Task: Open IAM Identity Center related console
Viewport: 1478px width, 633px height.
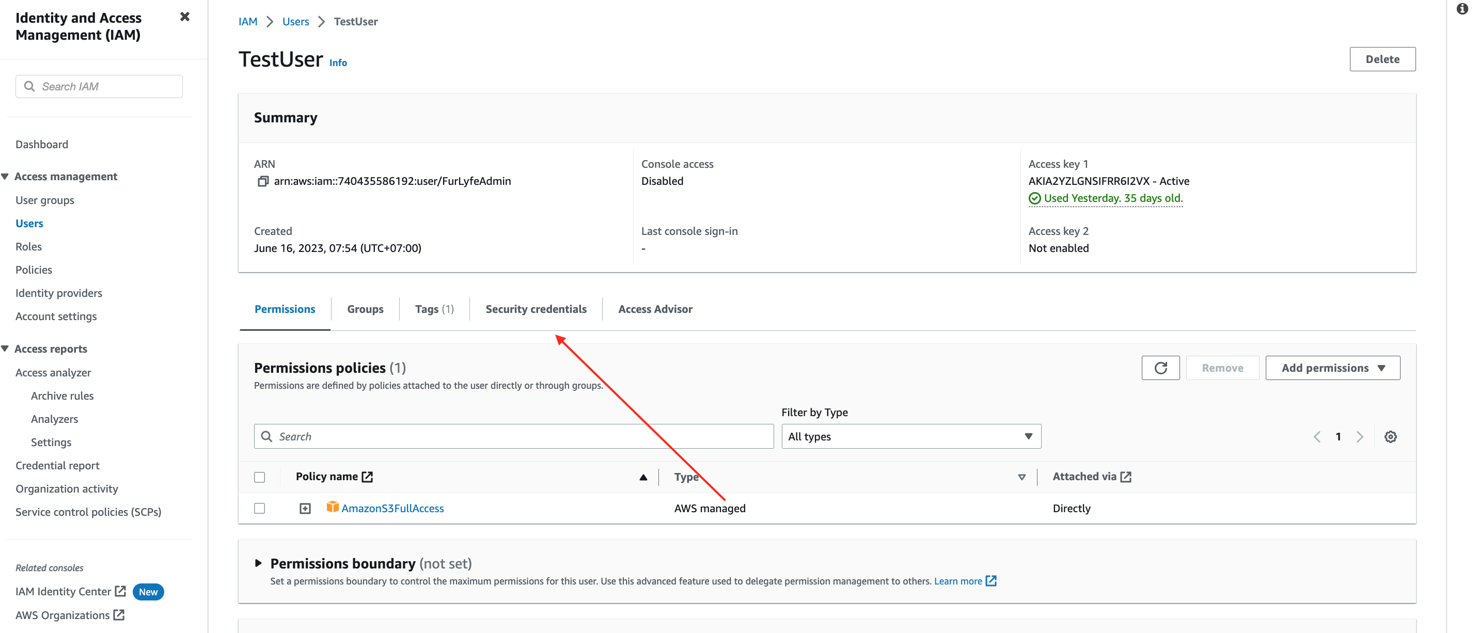Action: (x=63, y=592)
